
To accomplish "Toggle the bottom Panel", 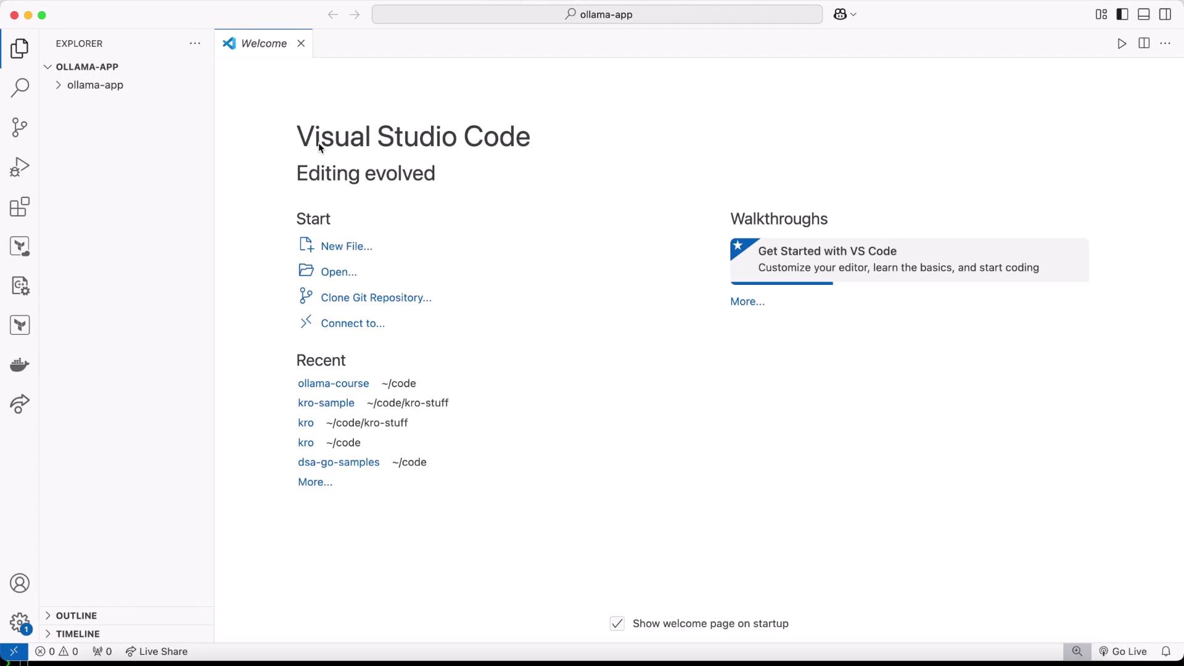I will point(1144,14).
